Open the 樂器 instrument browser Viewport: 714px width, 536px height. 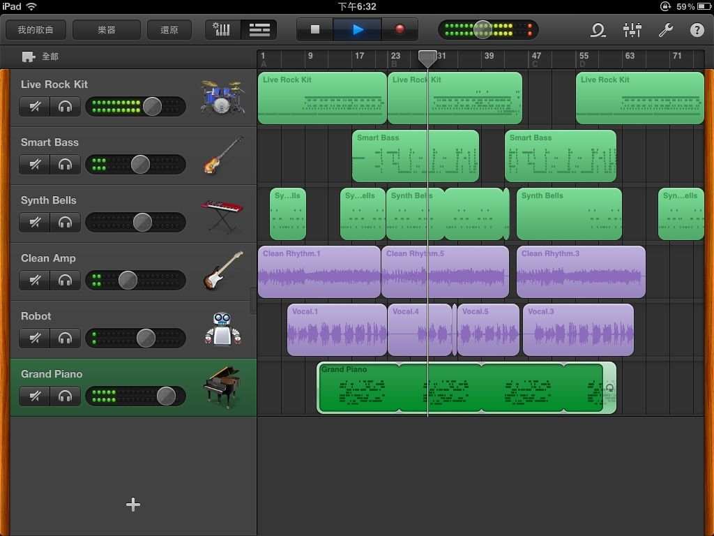click(x=107, y=30)
